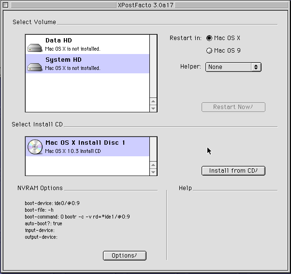
Task: Click 'Mac OS X 10.3 Install CD' text
Action: tap(73, 151)
